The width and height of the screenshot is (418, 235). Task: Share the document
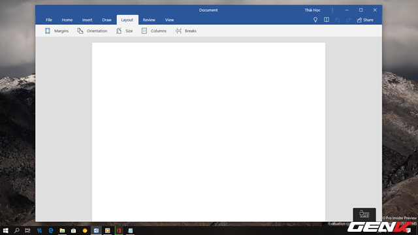[365, 20]
